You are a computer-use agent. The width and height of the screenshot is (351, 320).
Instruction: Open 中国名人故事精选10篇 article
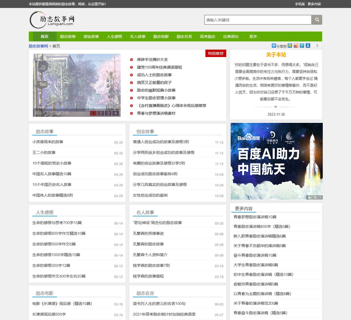point(52,174)
